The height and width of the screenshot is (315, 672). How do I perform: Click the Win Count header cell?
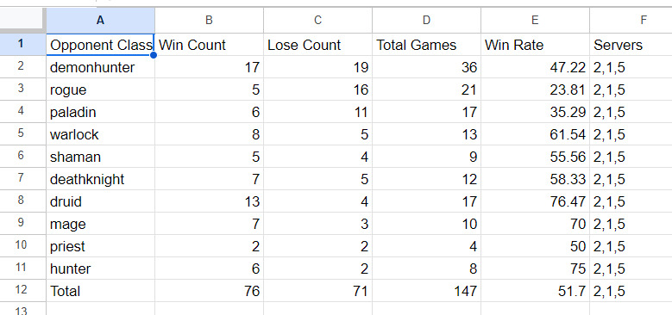point(209,45)
